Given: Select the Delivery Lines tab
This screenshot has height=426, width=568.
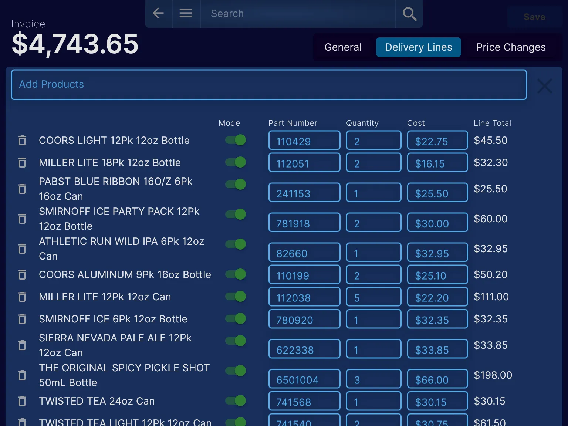Looking at the screenshot, I should coord(418,47).
